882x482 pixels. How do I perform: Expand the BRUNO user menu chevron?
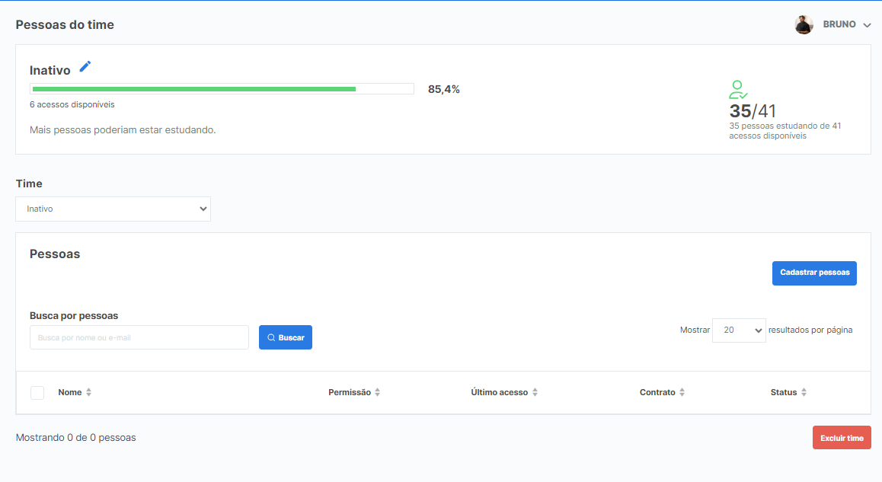click(867, 25)
